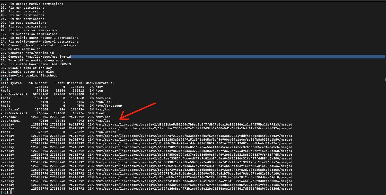Click "18. Clean up local installation packages"
This screenshot has height=195, width=386.
[39, 45]
